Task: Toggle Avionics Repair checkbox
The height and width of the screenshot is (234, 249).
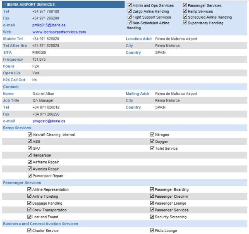Action: coord(29,168)
